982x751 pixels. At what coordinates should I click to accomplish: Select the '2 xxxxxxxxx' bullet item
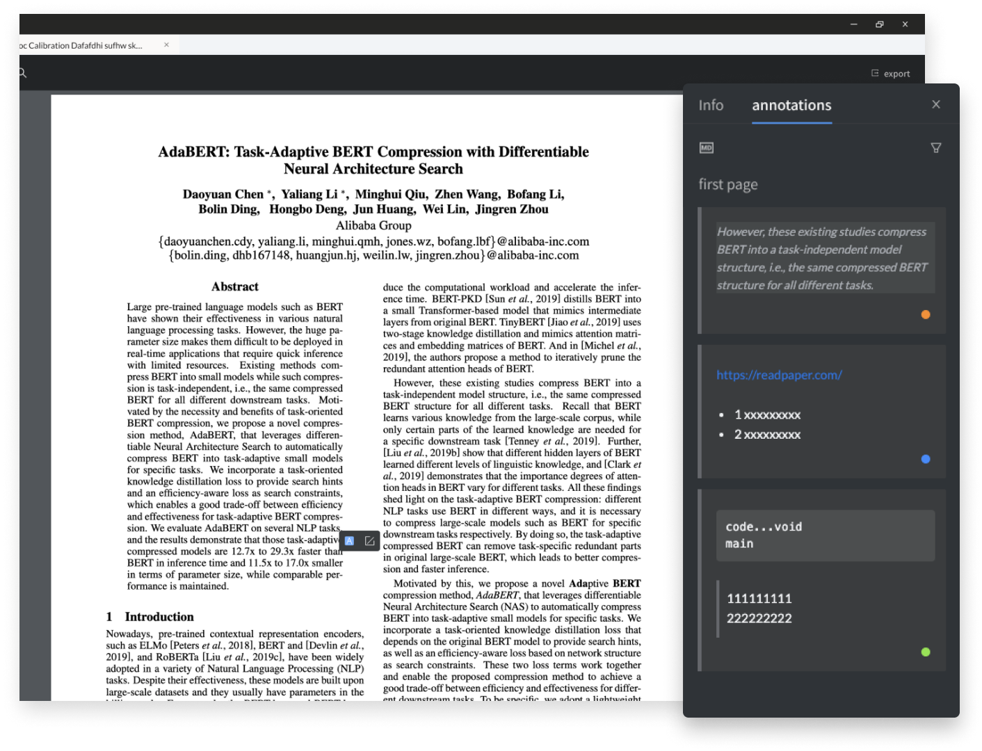[x=767, y=435]
